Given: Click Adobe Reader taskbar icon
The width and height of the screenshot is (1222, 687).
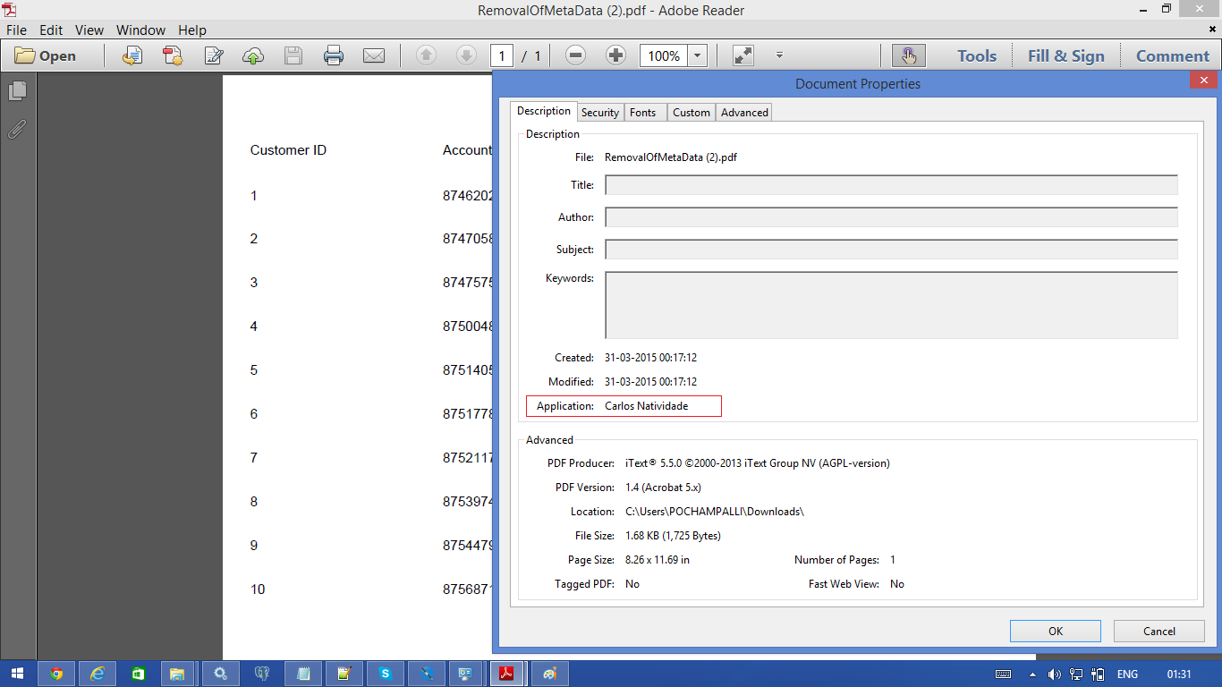Looking at the screenshot, I should [x=507, y=674].
